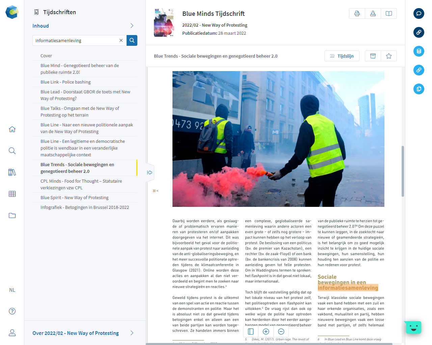
Task: Expand the Inhoud section chevron
Action: (x=132, y=26)
